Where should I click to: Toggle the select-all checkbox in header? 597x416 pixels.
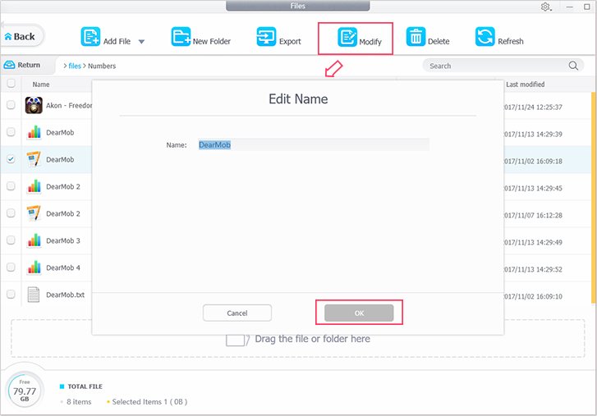[x=11, y=83]
